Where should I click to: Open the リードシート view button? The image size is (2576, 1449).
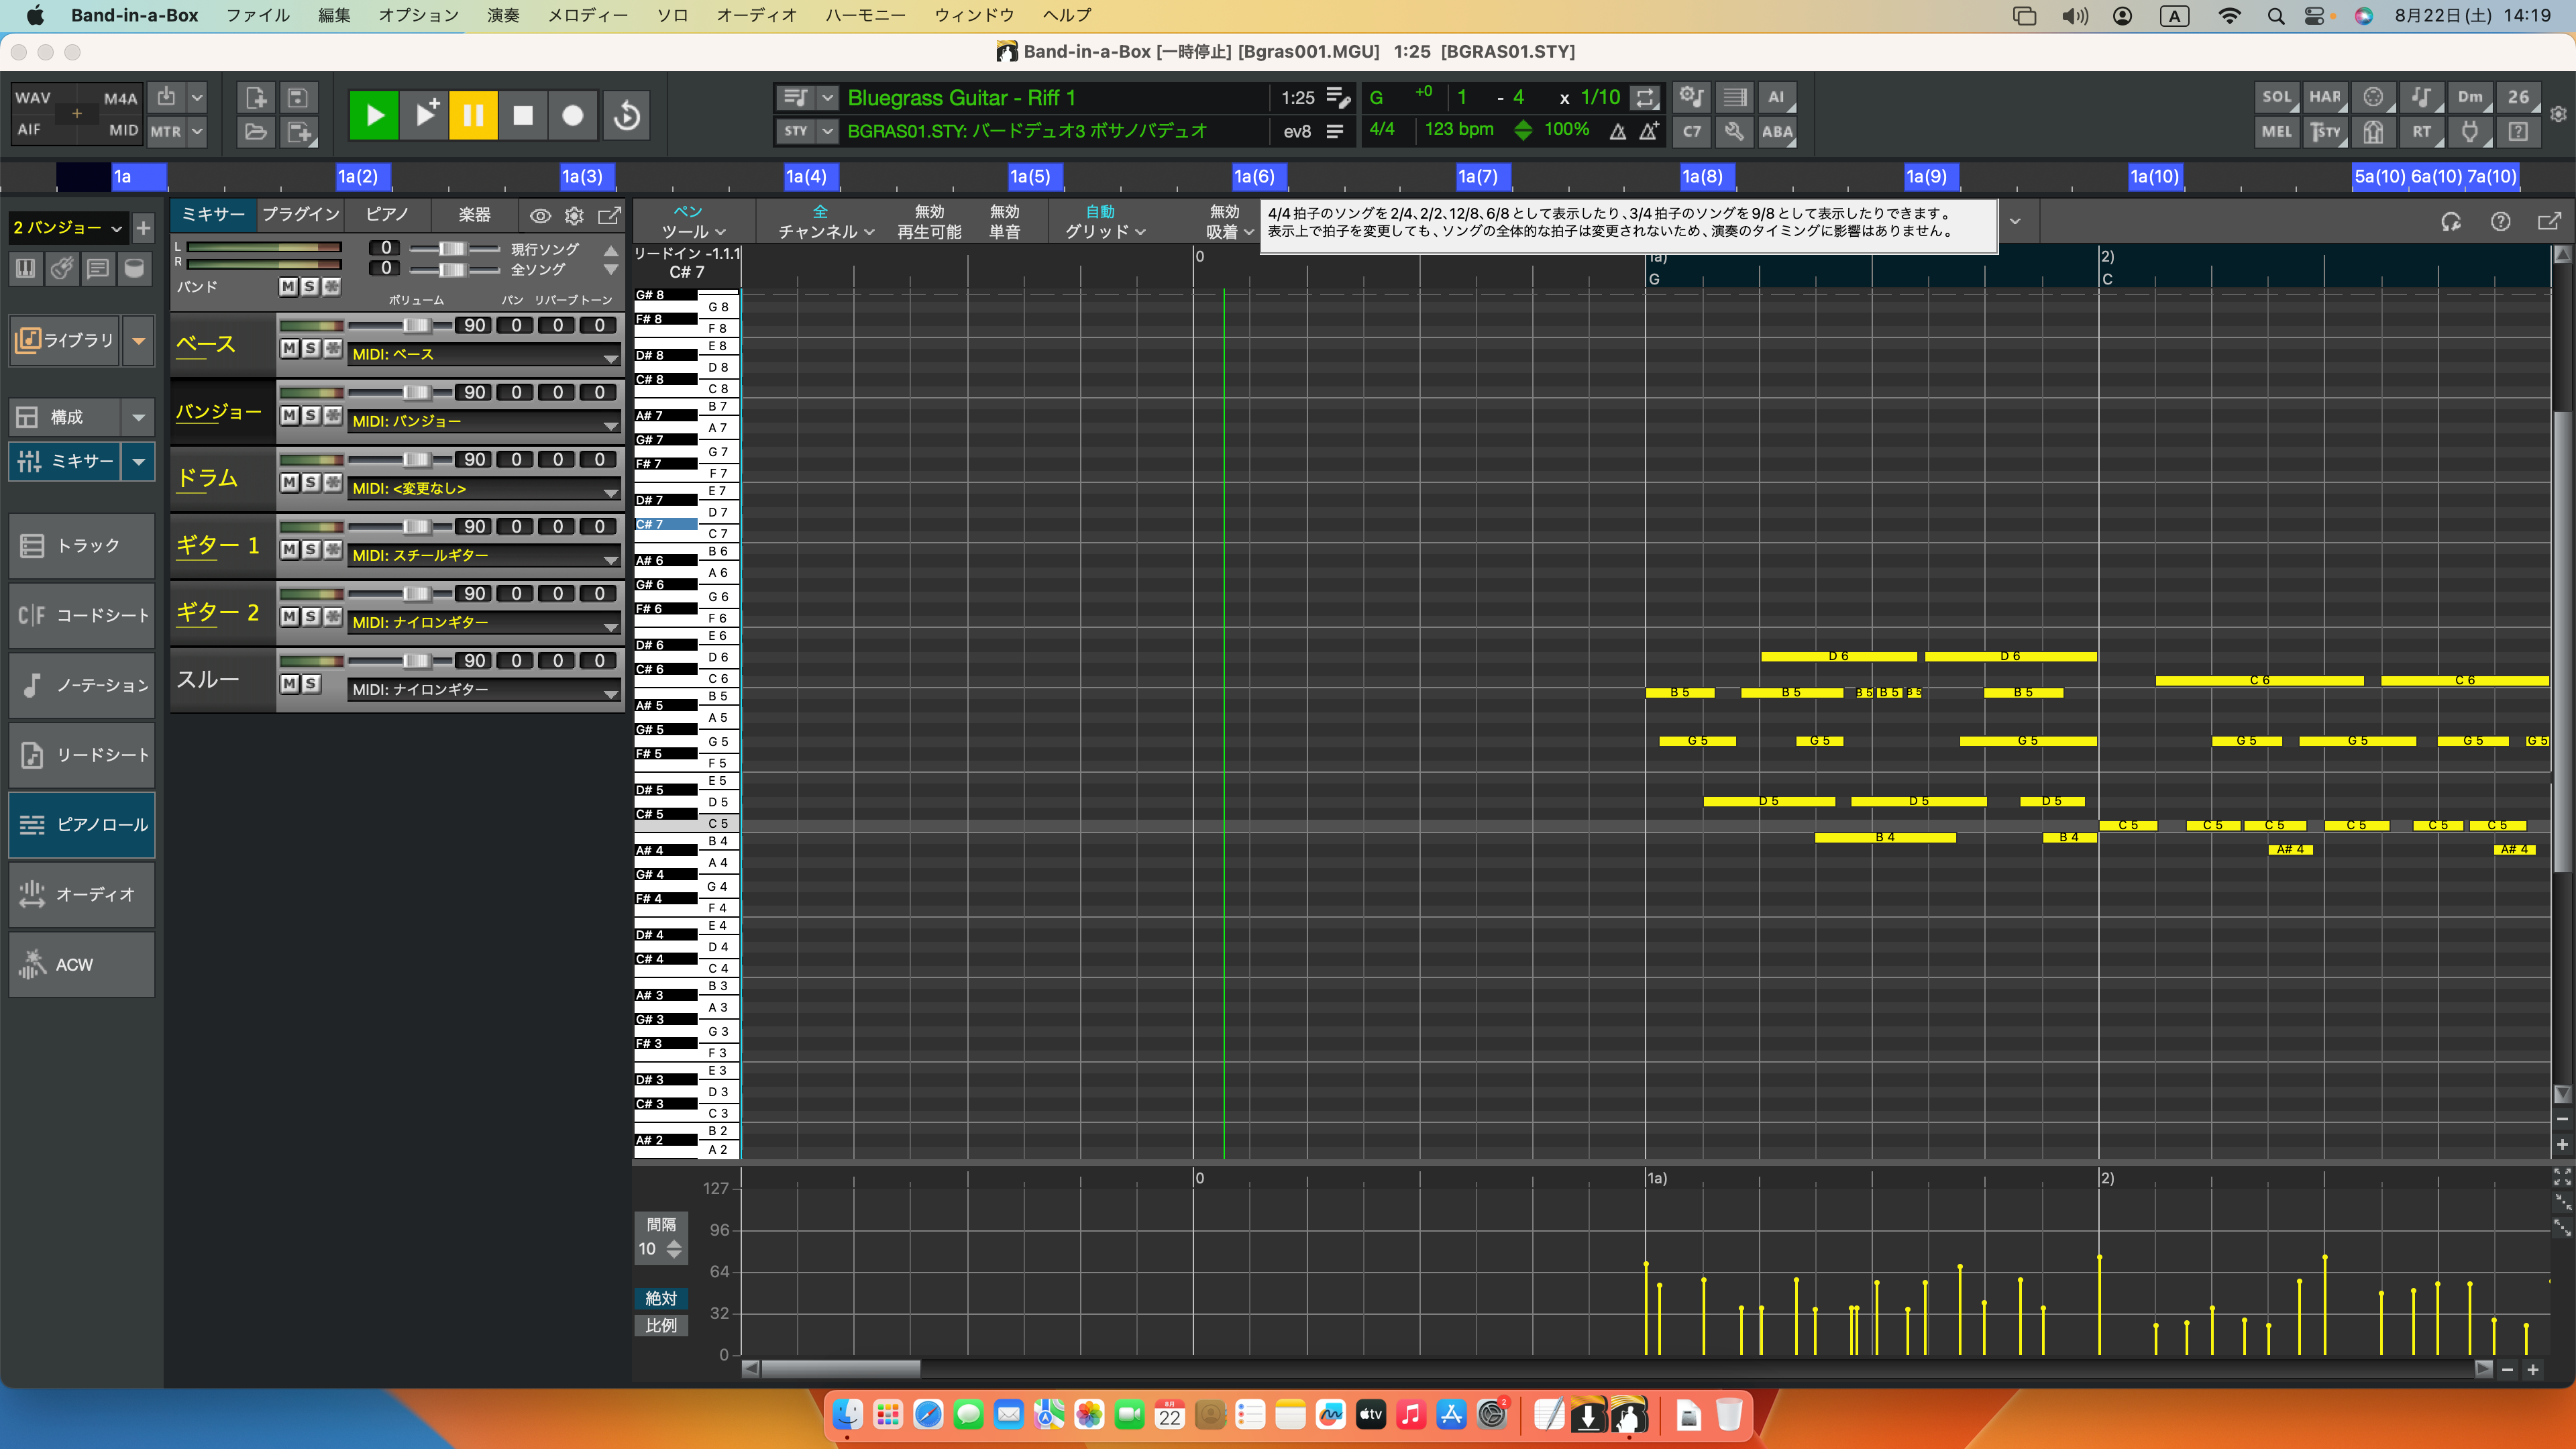coord(82,755)
